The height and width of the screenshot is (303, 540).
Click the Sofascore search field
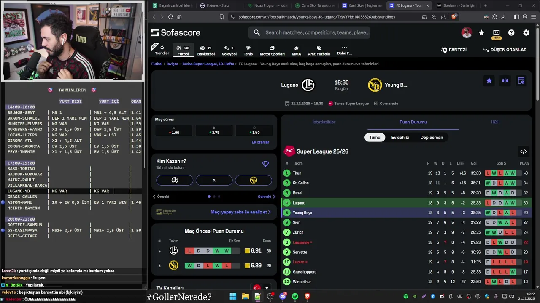pos(310,32)
